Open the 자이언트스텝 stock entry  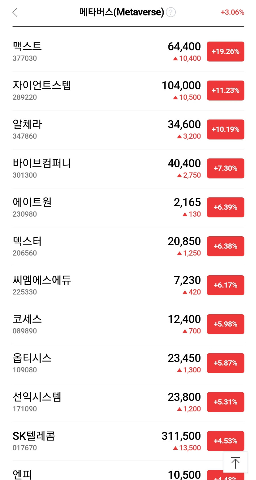click(x=128, y=91)
